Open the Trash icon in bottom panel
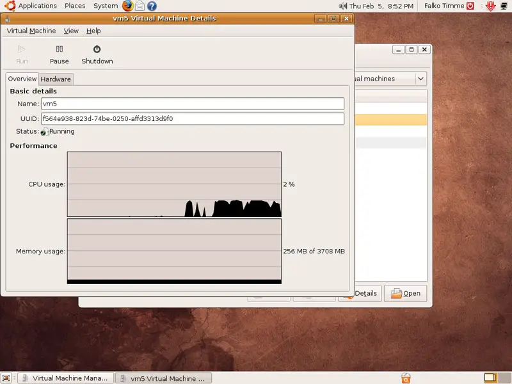This screenshot has height=384, width=512. coord(406,378)
